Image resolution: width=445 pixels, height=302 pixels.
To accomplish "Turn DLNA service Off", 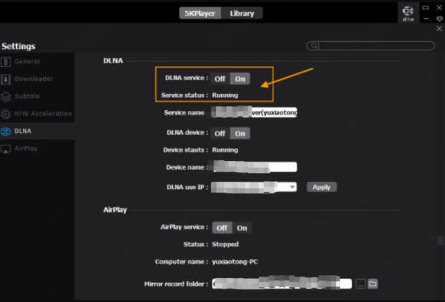I will (x=220, y=78).
